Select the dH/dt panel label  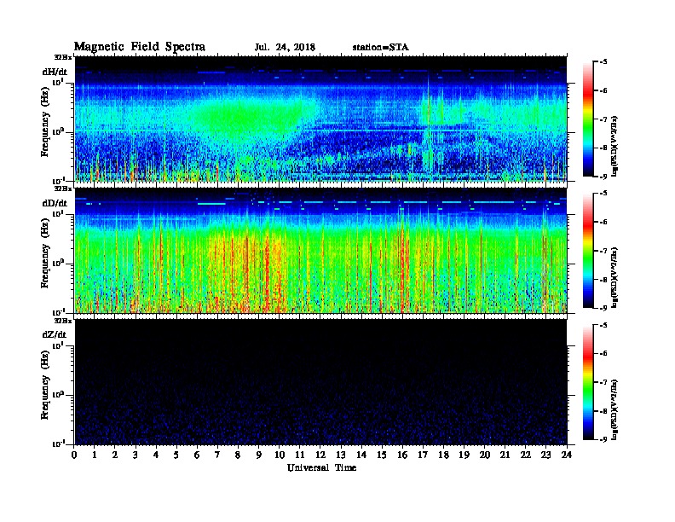pos(55,72)
